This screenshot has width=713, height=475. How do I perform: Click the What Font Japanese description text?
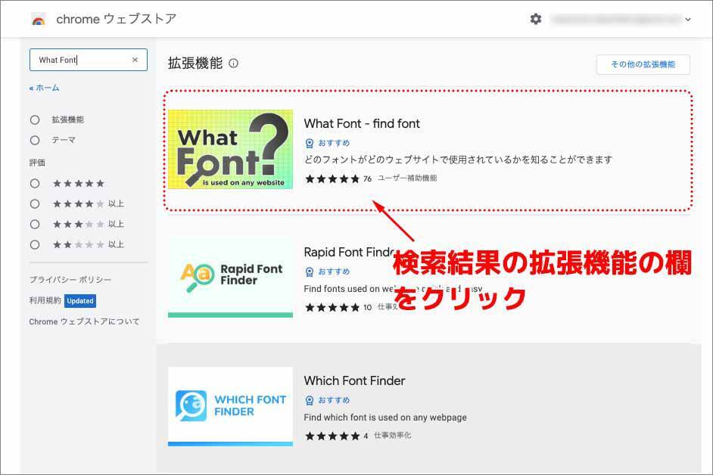coord(459,160)
